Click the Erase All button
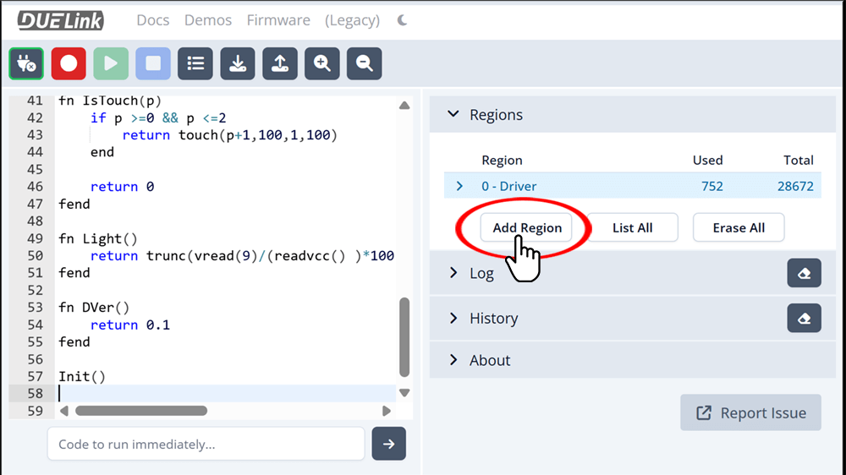Viewport: 846px width, 475px height. pos(738,227)
